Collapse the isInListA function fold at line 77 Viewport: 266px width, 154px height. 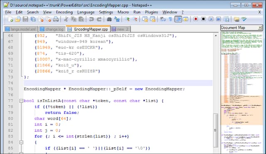coord(21,101)
